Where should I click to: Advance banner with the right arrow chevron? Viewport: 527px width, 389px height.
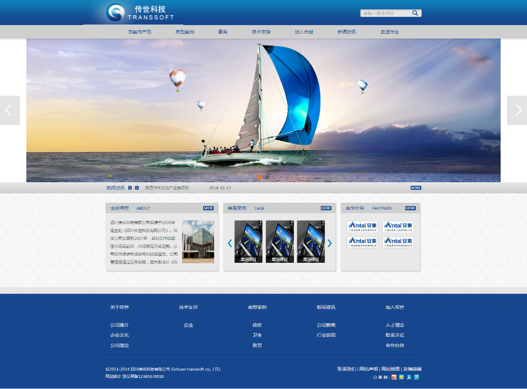(x=518, y=110)
